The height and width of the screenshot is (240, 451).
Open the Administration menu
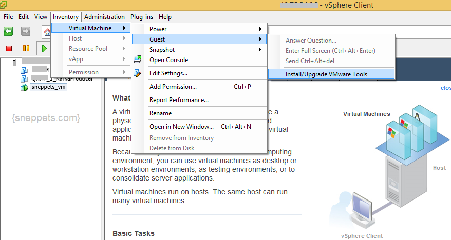click(104, 17)
